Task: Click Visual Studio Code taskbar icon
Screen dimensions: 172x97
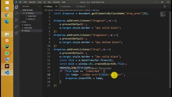Action: tap(7, 72)
